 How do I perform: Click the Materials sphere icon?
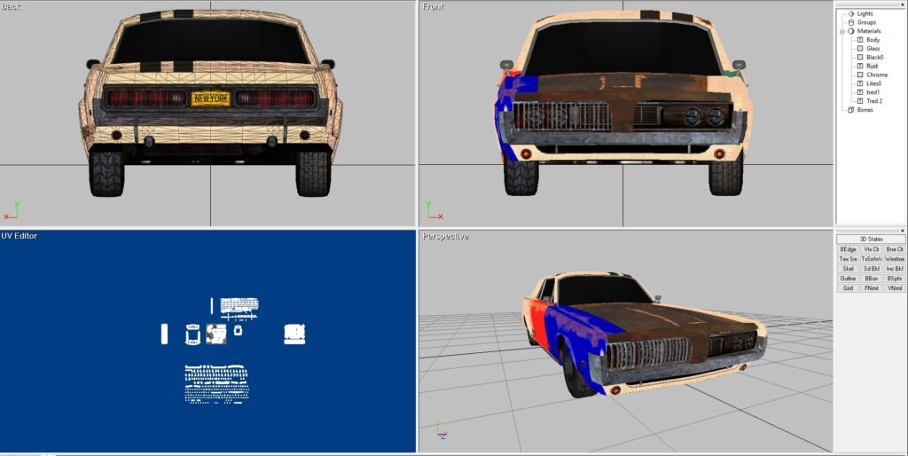tap(851, 31)
